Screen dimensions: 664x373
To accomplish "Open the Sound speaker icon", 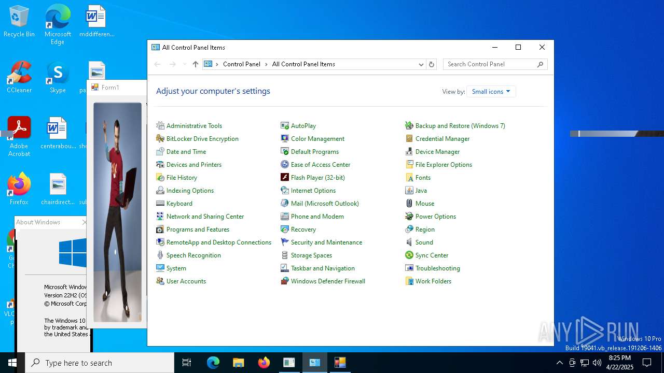I will (x=409, y=242).
